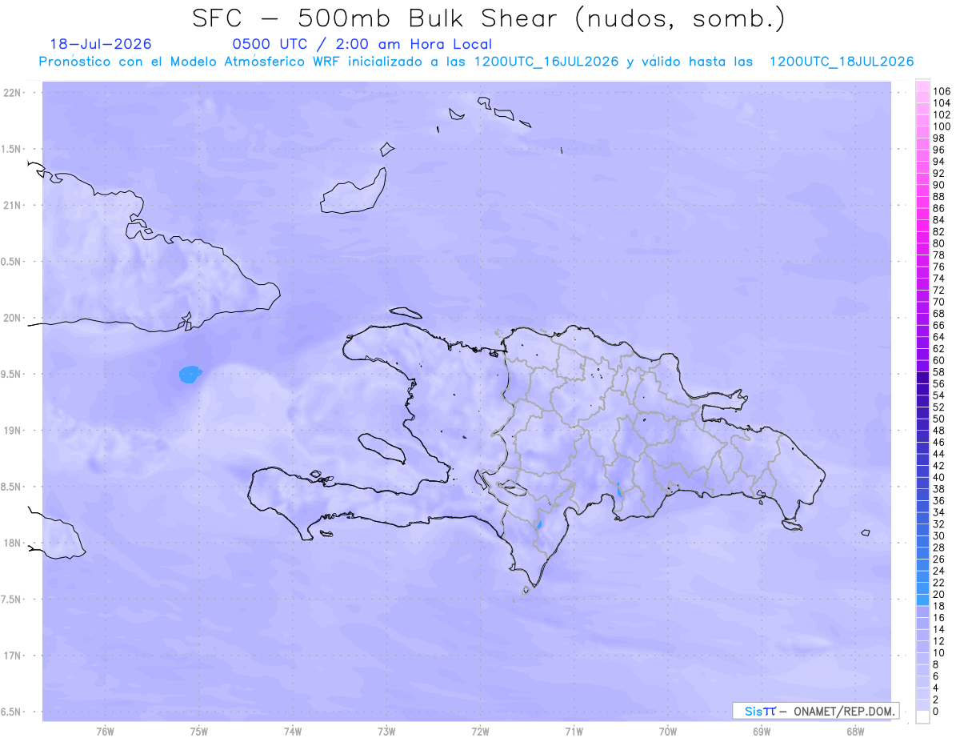Click the 'ONAMET/REP.DOM.' credit label
960x742 pixels.
point(845,711)
